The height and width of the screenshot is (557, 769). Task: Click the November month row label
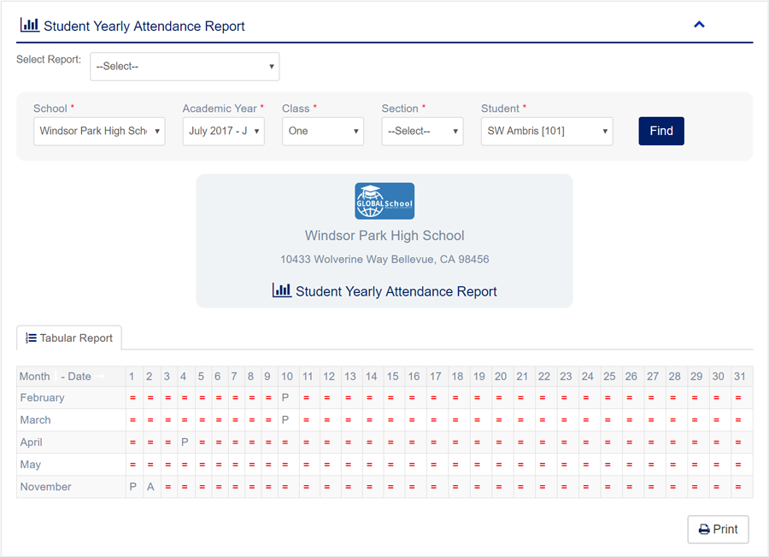pos(45,487)
